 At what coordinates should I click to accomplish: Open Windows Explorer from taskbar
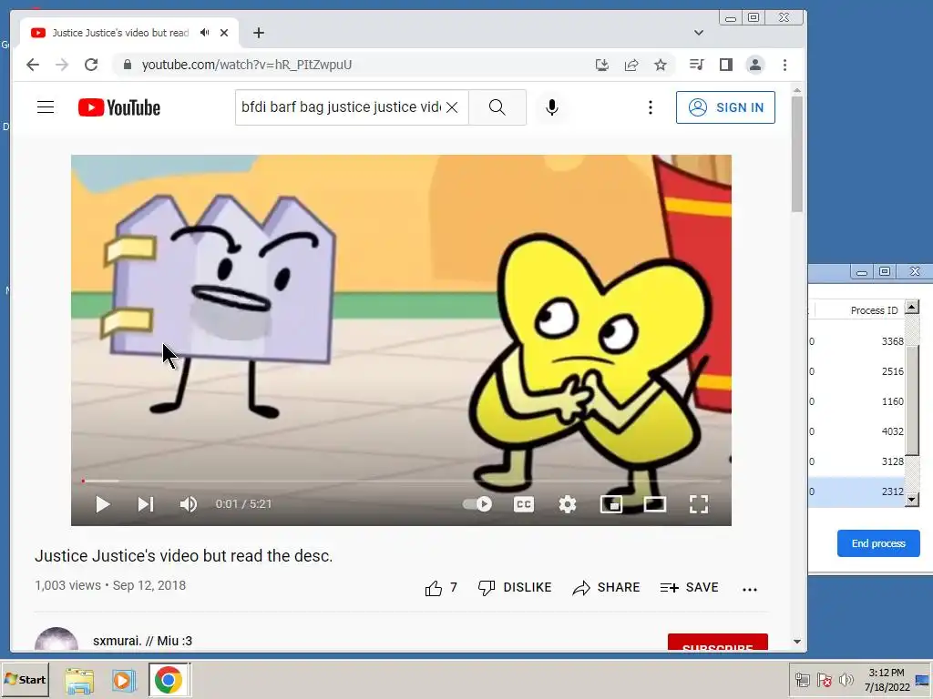pos(79,680)
